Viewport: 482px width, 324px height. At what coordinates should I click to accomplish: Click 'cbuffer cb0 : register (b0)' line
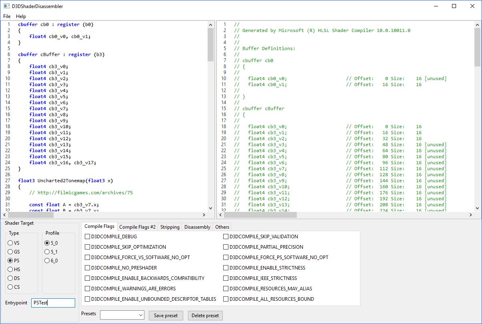pyautogui.click(x=56, y=24)
